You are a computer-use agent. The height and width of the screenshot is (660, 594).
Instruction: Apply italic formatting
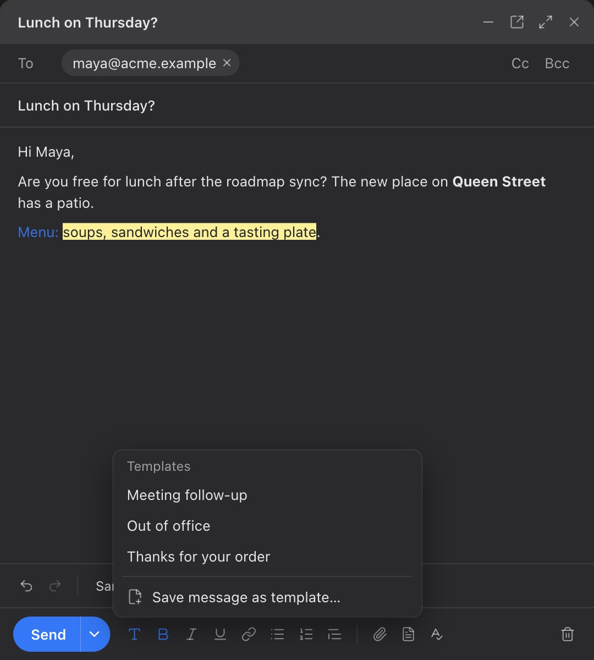(x=191, y=634)
